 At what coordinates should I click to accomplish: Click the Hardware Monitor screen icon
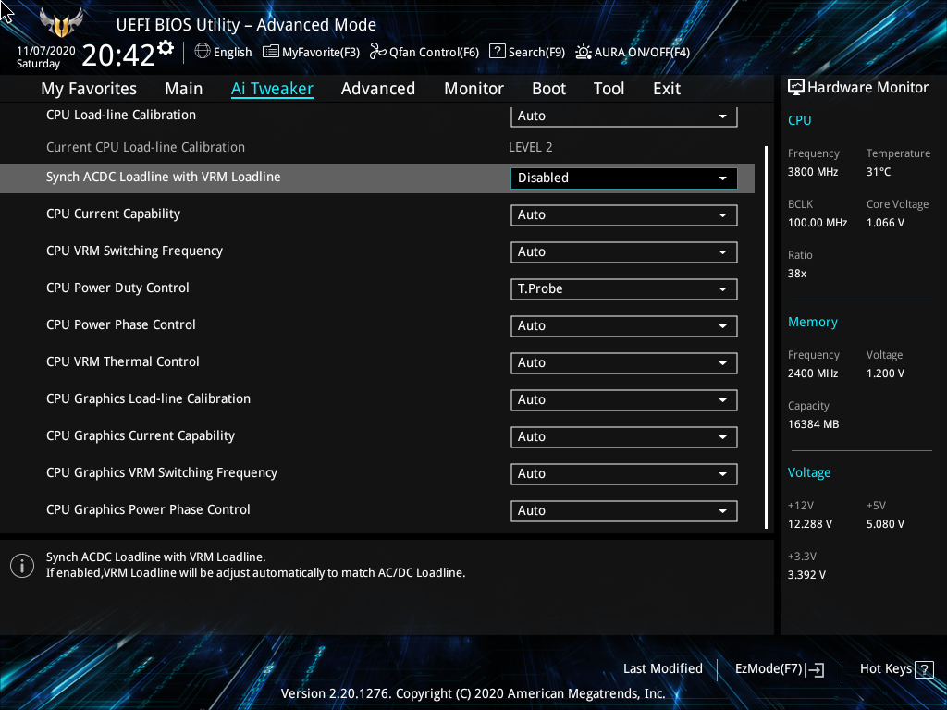click(x=796, y=88)
